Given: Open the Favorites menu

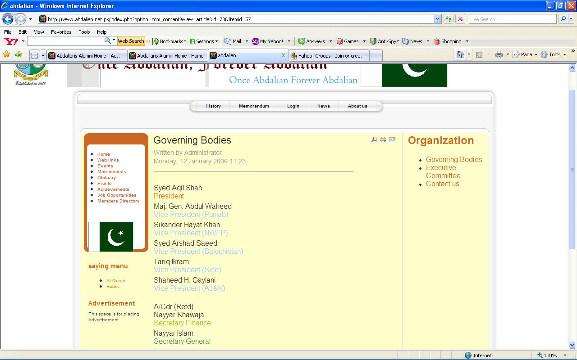Looking at the screenshot, I should [61, 32].
